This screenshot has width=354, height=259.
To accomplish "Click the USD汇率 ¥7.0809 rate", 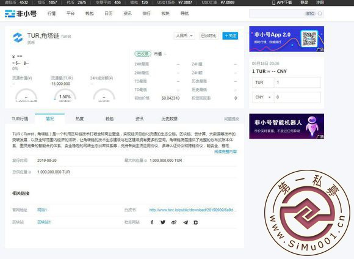I will pos(218,2).
